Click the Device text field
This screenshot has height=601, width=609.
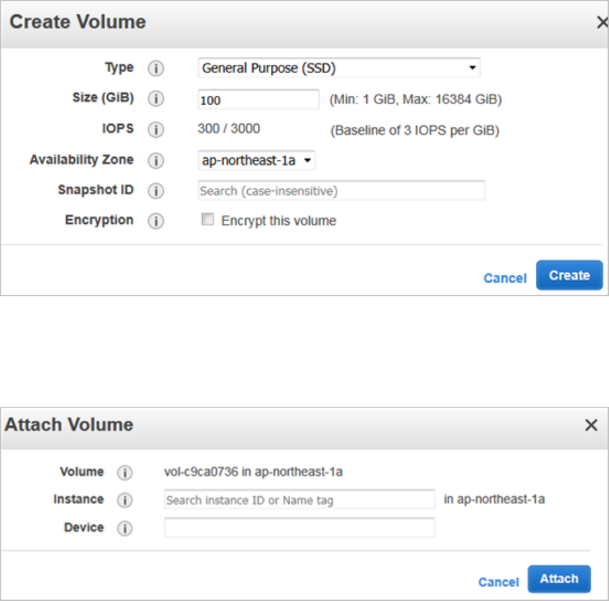pos(299,528)
